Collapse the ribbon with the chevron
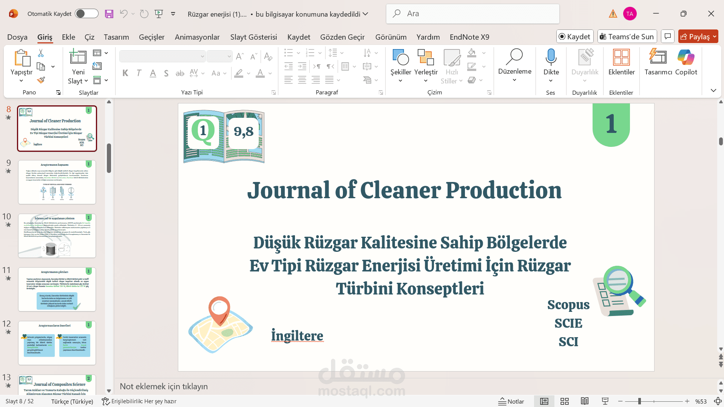The image size is (724, 407). point(713,90)
